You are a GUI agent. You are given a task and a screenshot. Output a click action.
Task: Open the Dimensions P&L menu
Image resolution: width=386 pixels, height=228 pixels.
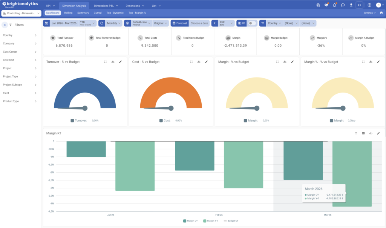coord(106,6)
